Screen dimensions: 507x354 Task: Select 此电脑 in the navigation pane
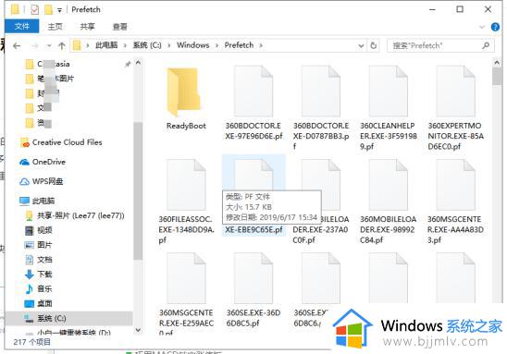click(37, 201)
